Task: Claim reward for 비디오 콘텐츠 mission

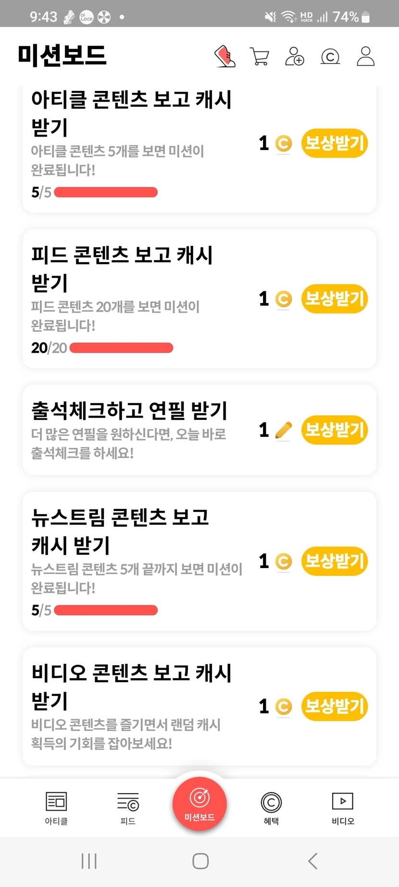Action: (334, 706)
